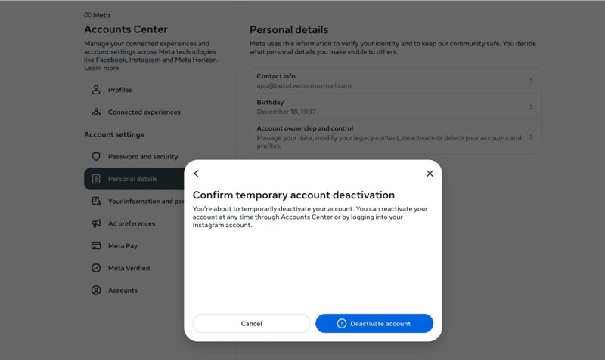
Task: Click the Accounts profile circle icon
Action: [x=96, y=291]
